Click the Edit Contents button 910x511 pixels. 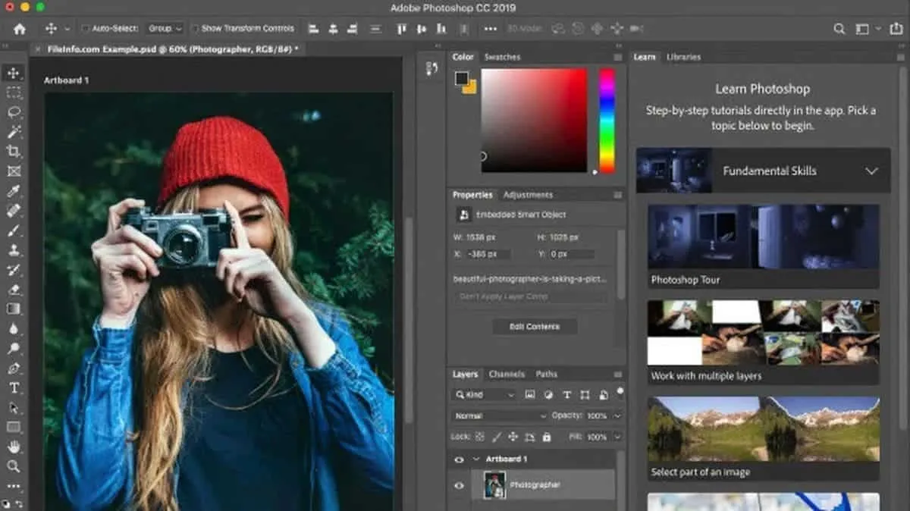point(534,327)
